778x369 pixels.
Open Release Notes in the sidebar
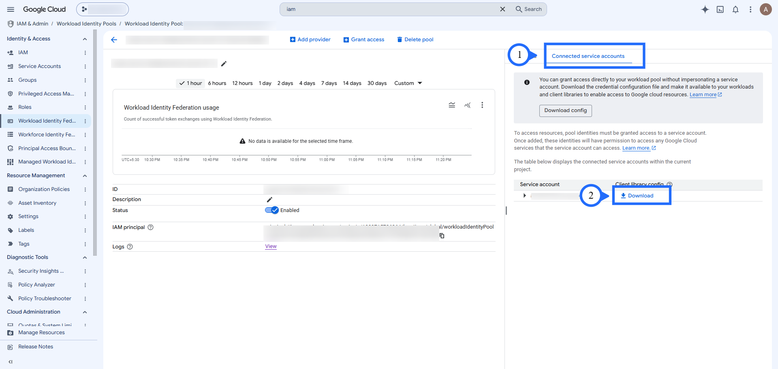[36, 347]
